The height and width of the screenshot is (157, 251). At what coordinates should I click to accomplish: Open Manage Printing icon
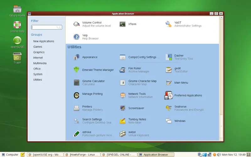(76, 95)
